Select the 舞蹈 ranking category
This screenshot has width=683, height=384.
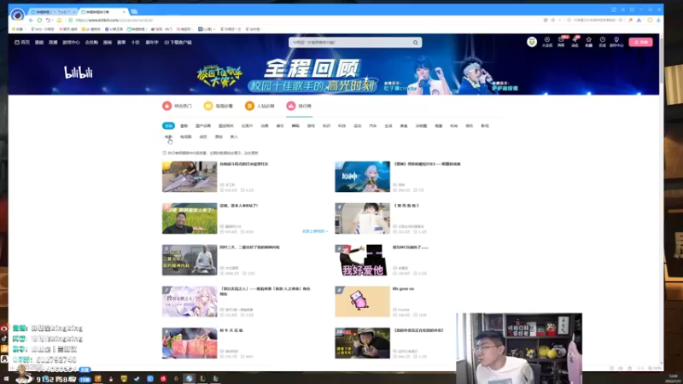click(295, 125)
